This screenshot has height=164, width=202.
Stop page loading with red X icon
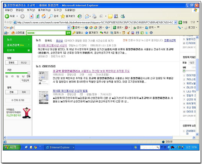click(x=31, y=16)
